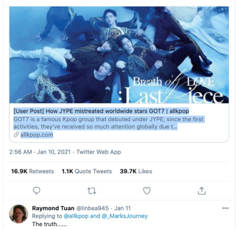Screen dimensions: 236x230
Task: Click the share upload icon
Action: click(x=201, y=191)
